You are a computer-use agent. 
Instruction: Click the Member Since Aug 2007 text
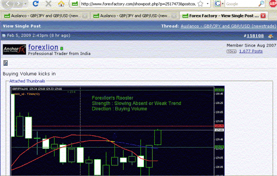coord(251,45)
